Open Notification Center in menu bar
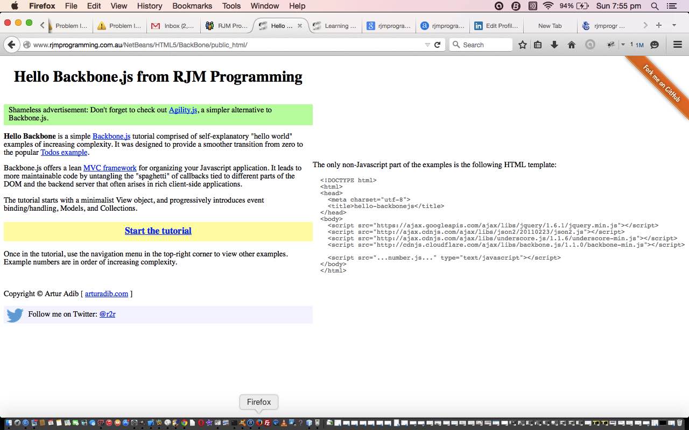The image size is (689, 430). pos(671,6)
